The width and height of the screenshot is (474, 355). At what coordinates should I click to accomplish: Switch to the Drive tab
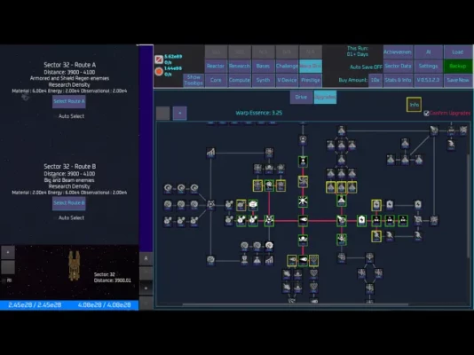pyautogui.click(x=301, y=97)
